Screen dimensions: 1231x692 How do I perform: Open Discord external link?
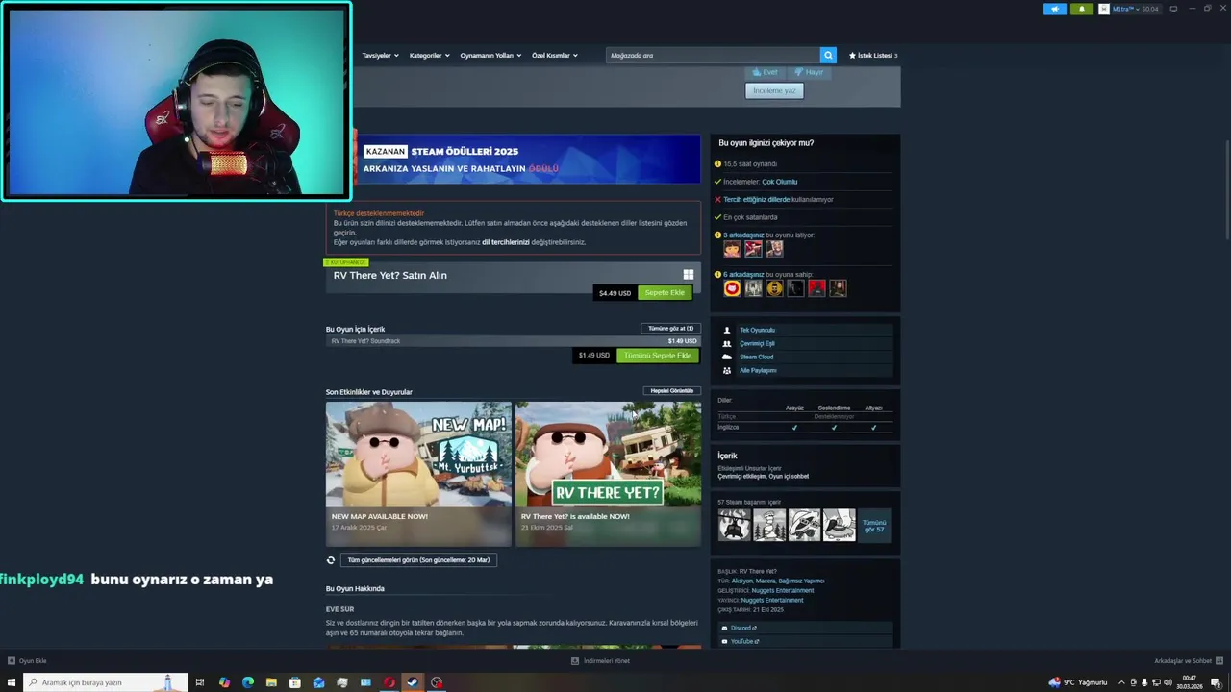pos(741,628)
